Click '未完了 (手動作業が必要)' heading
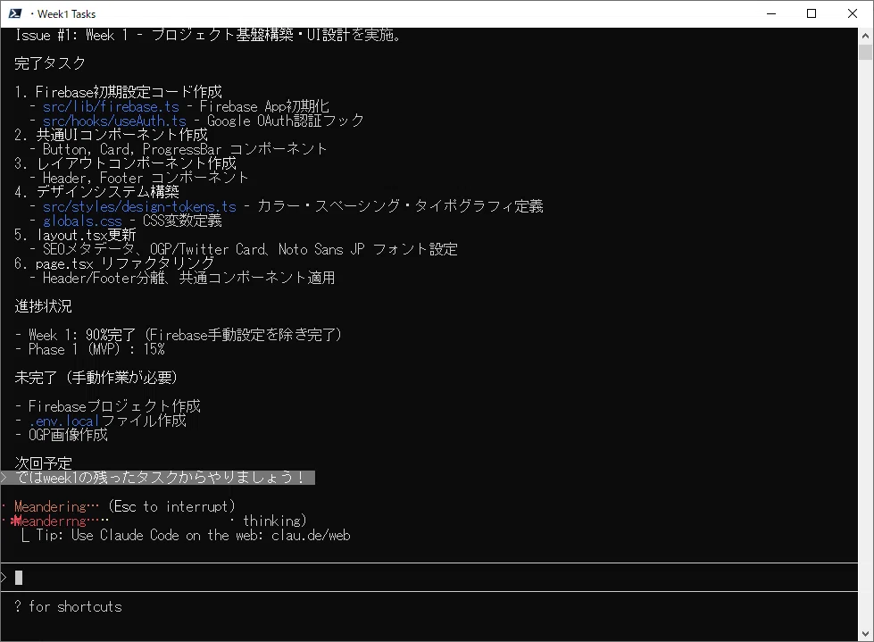 tap(96, 378)
